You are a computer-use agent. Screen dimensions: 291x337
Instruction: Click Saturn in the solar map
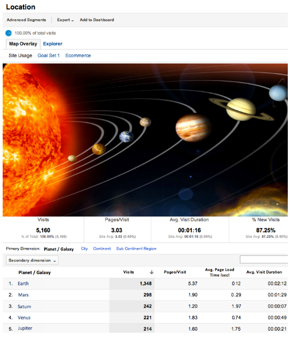click(x=241, y=109)
